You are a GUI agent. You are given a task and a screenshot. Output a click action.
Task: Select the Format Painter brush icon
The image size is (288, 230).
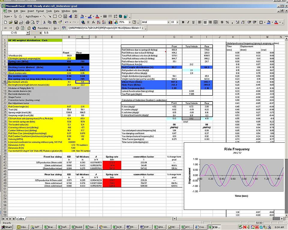[x=60, y=22]
